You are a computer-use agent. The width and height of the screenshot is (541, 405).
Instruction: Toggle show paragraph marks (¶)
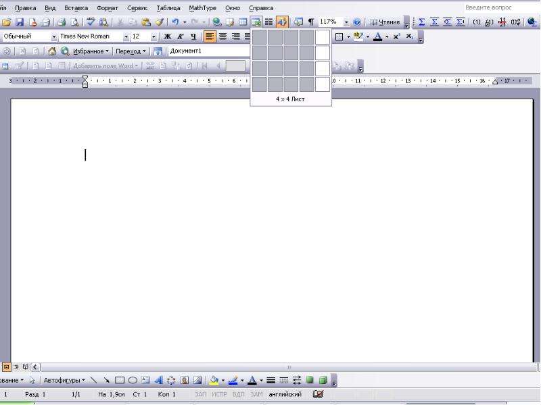(x=311, y=22)
